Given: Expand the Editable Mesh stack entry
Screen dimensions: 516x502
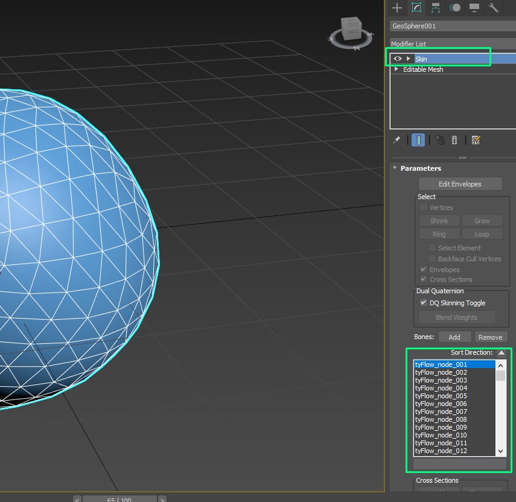Looking at the screenshot, I should [x=397, y=69].
